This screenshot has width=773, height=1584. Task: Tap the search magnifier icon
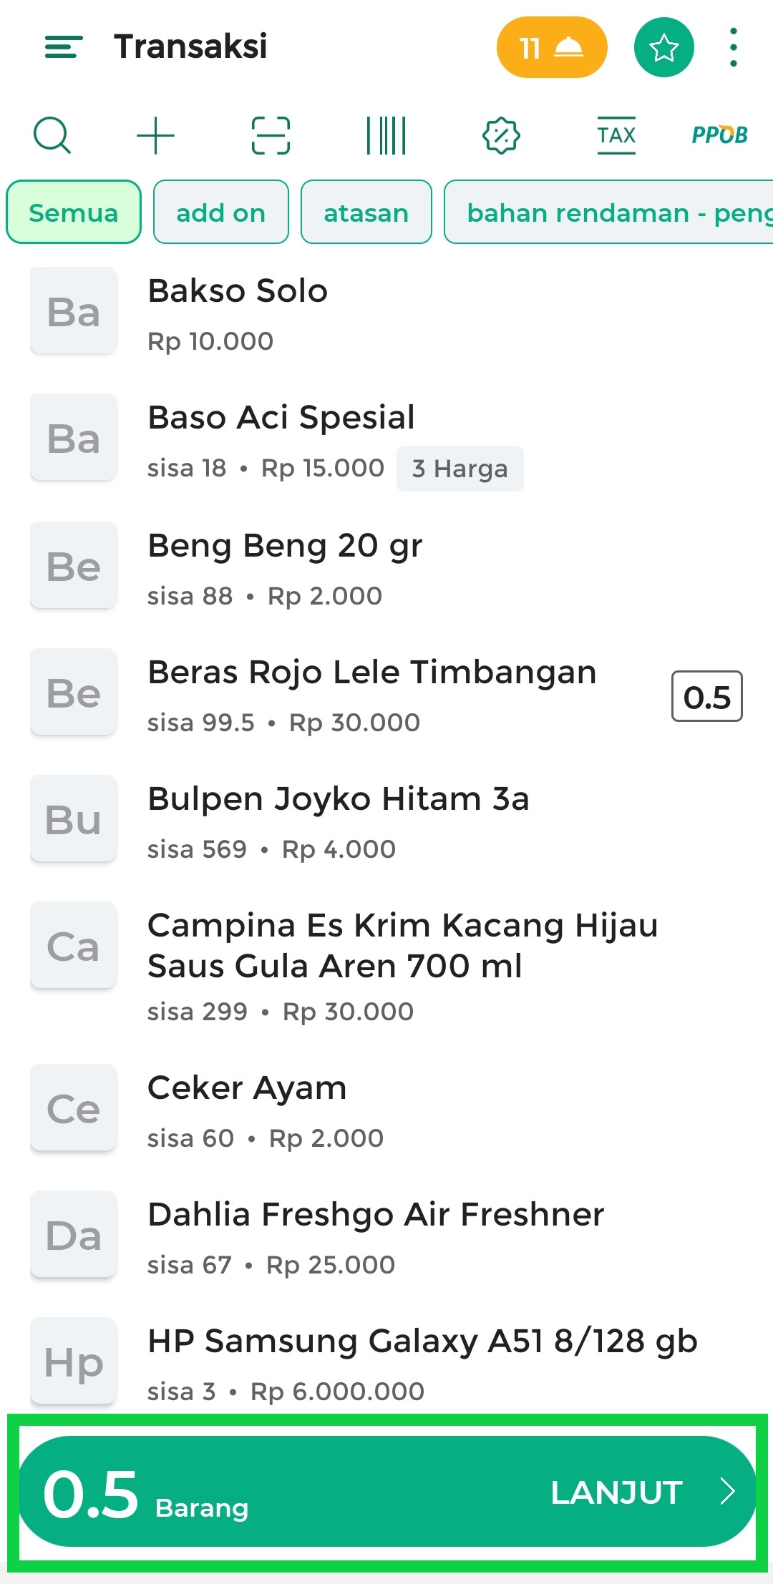pos(52,135)
